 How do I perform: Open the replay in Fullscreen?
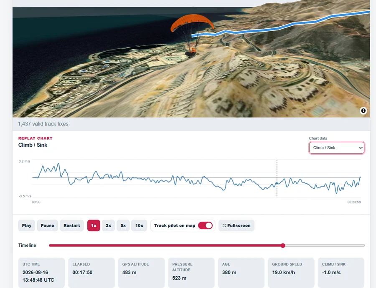tap(236, 225)
